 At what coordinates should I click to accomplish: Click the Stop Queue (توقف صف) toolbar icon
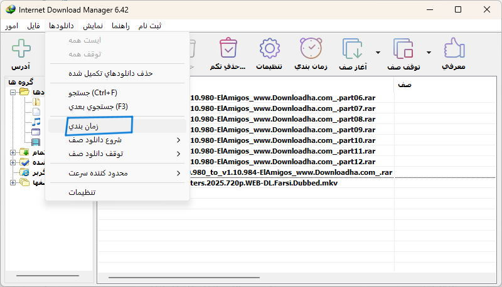click(x=403, y=49)
